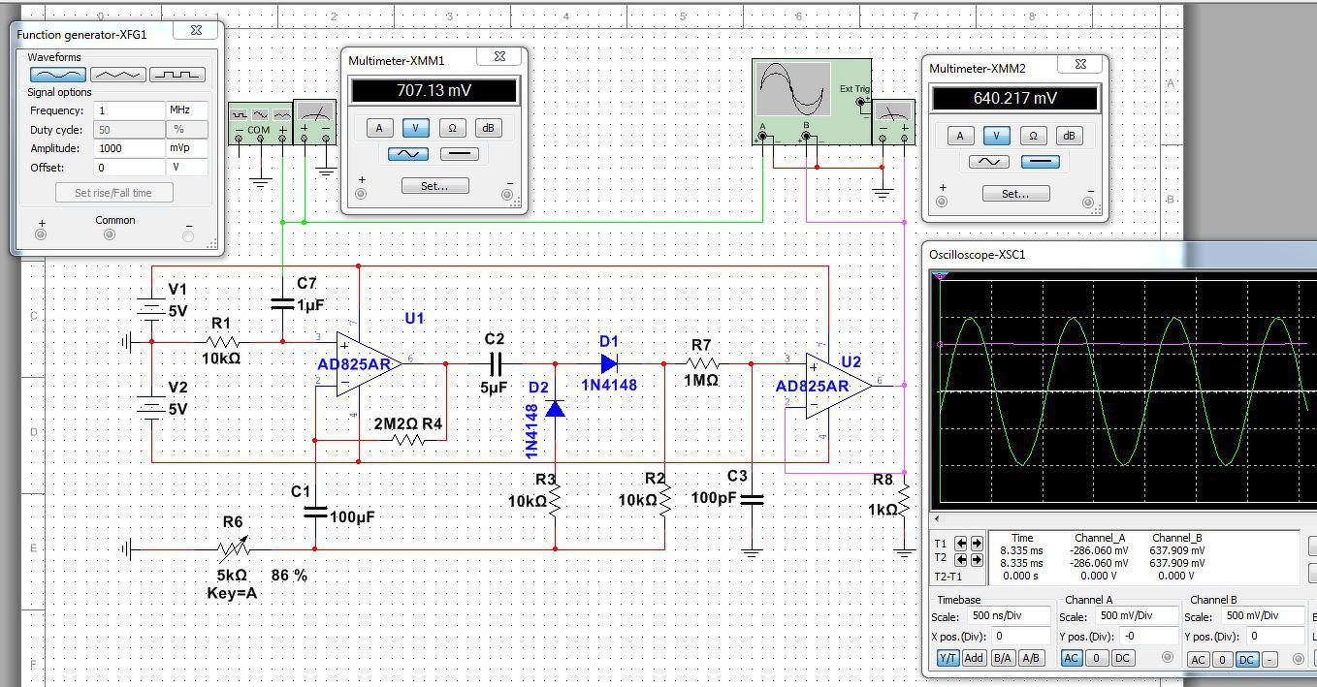Open Set... settings of Multimeter-XMM2
The image size is (1317, 687).
click(x=1015, y=194)
